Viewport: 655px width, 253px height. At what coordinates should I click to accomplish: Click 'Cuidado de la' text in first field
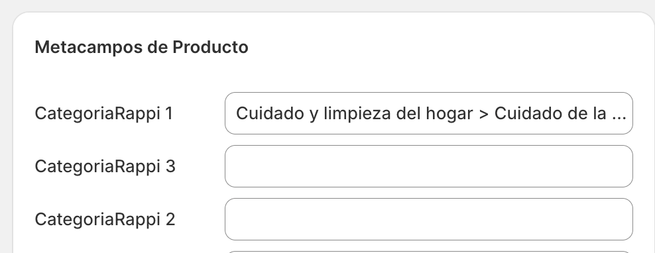tap(550, 113)
